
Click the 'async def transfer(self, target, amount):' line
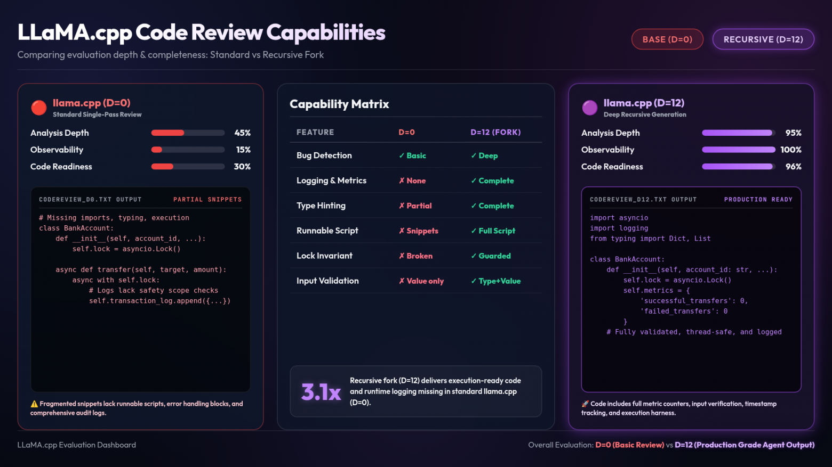141,269
